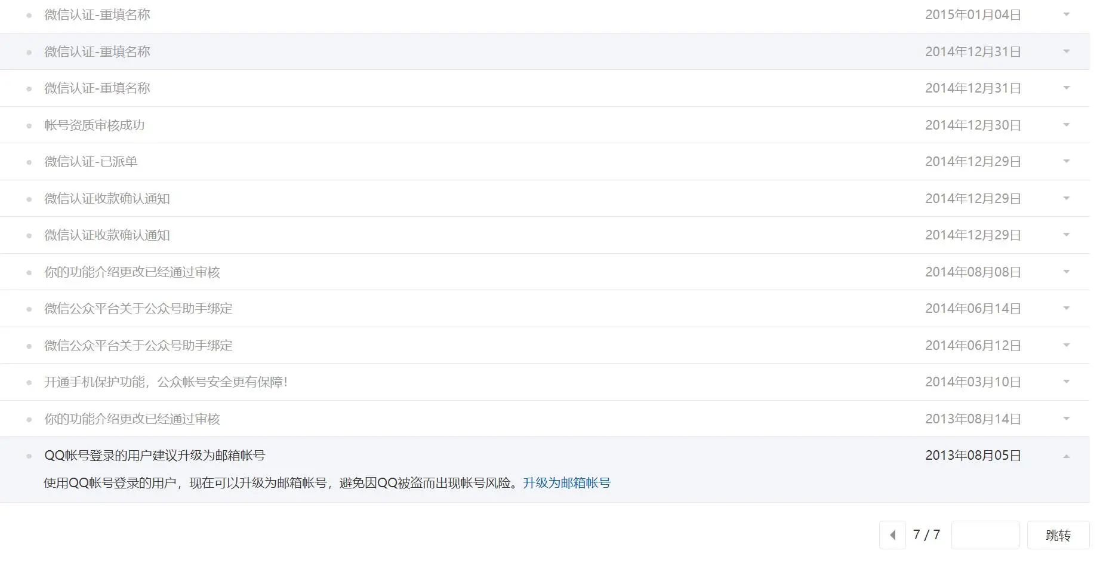Click the date 2015年01月04日
Viewport: 1100px width, 578px height.
coord(973,15)
